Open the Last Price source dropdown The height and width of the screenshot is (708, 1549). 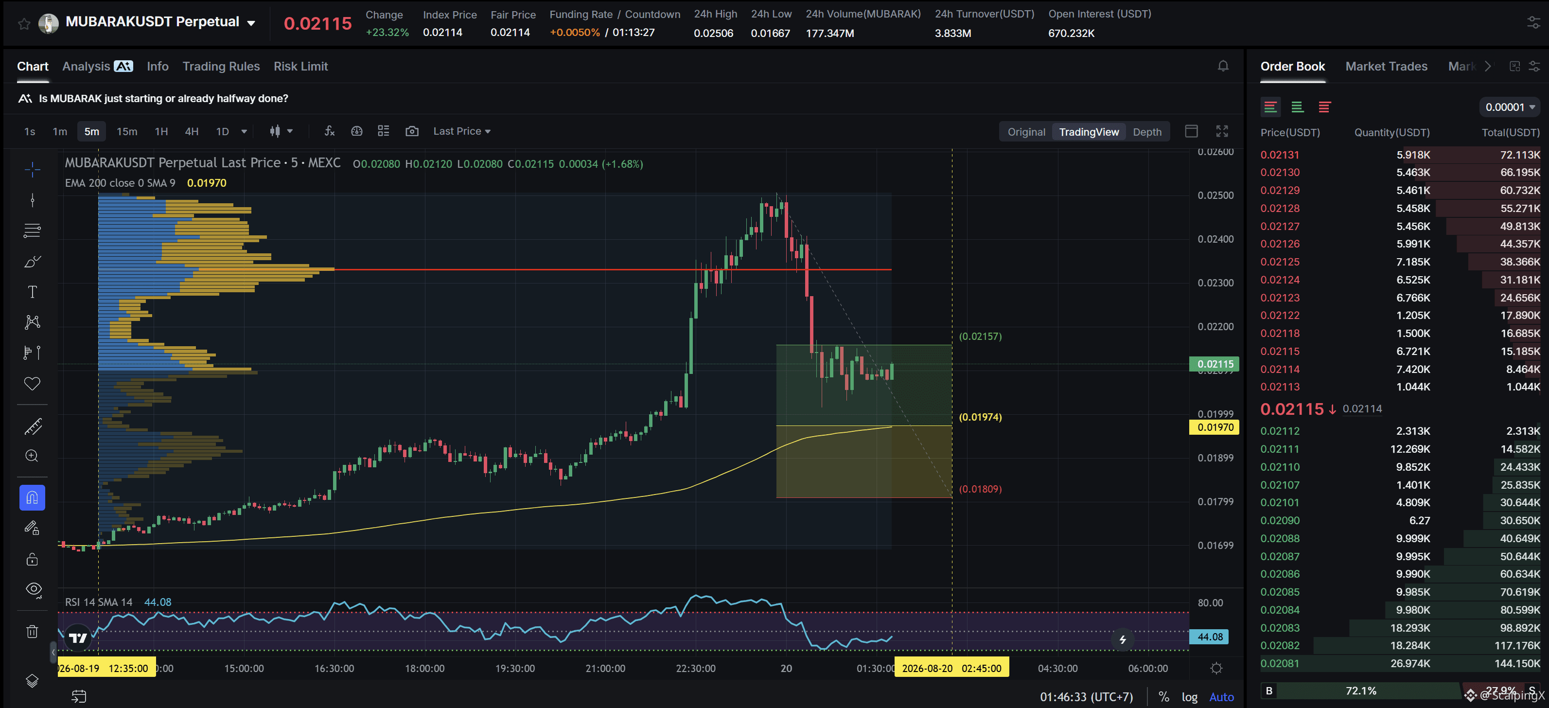[462, 131]
